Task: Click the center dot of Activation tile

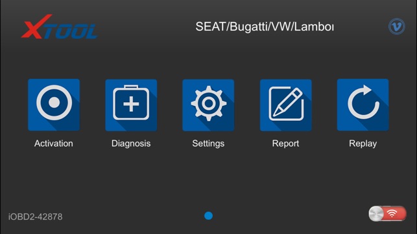Action: coord(54,102)
